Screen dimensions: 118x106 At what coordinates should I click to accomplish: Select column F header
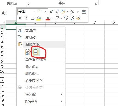coord(111,22)
